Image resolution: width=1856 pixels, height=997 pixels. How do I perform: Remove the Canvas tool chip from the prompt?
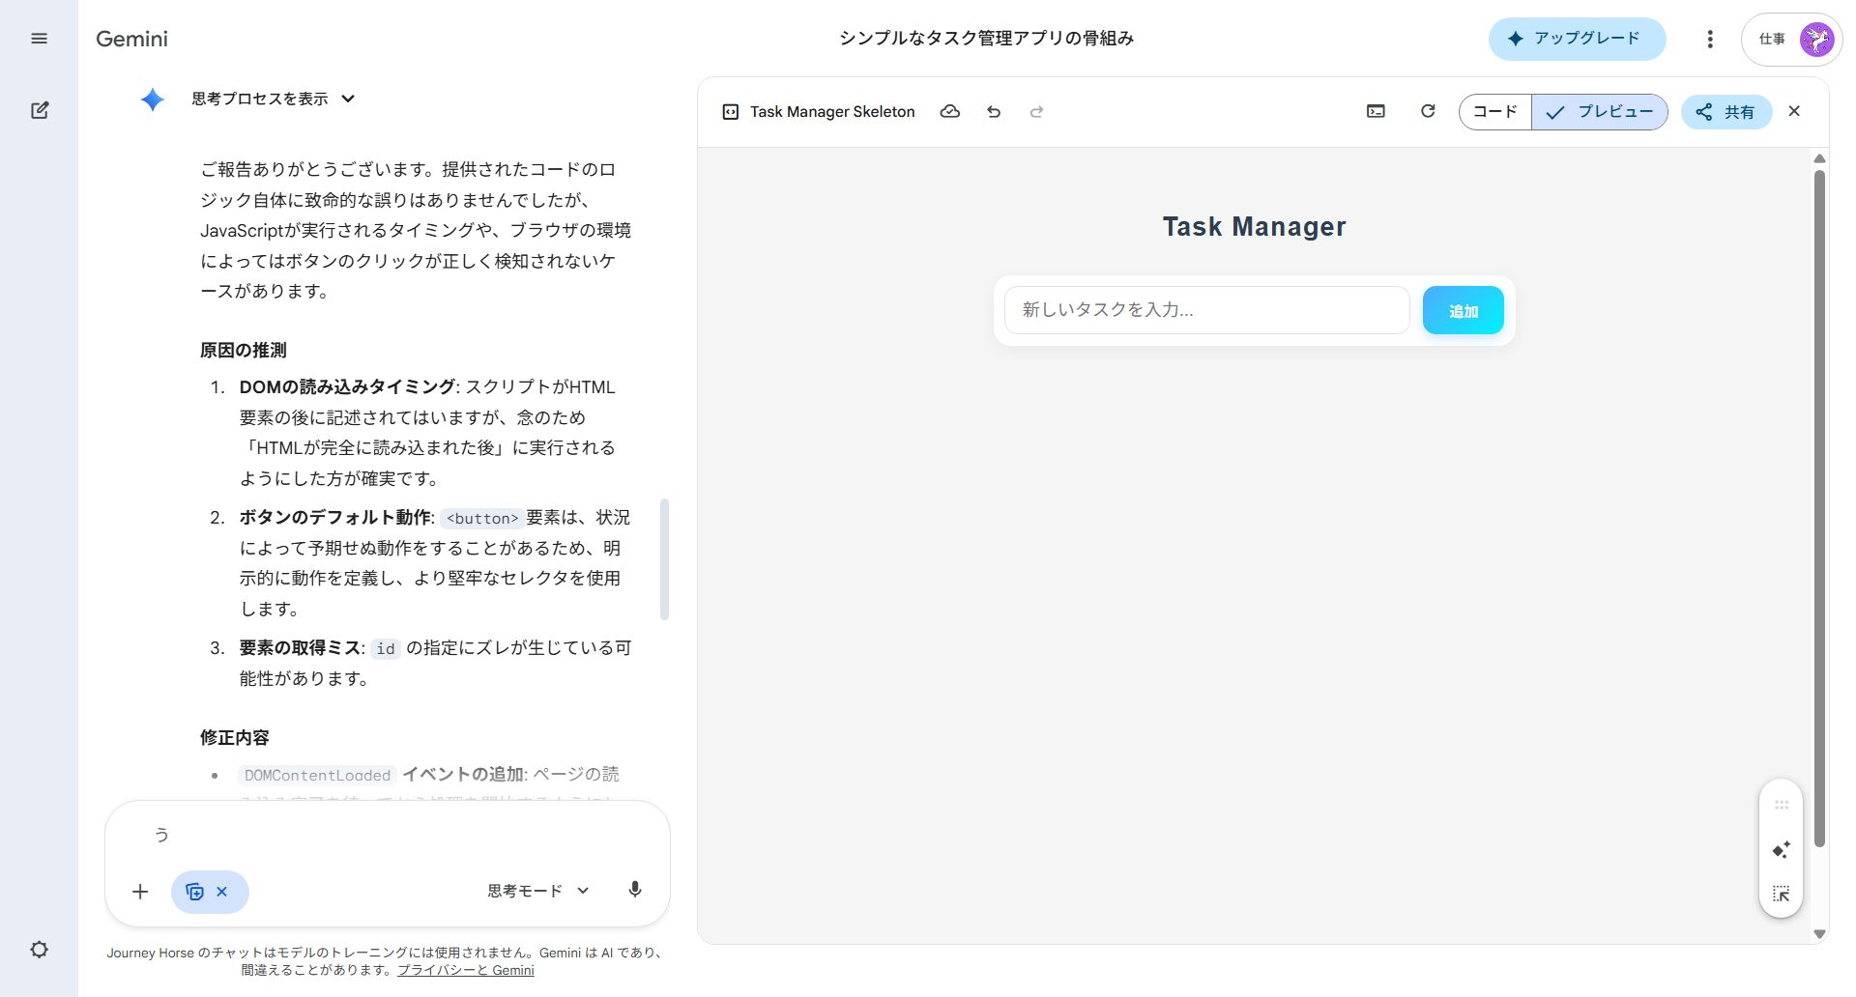tap(223, 892)
